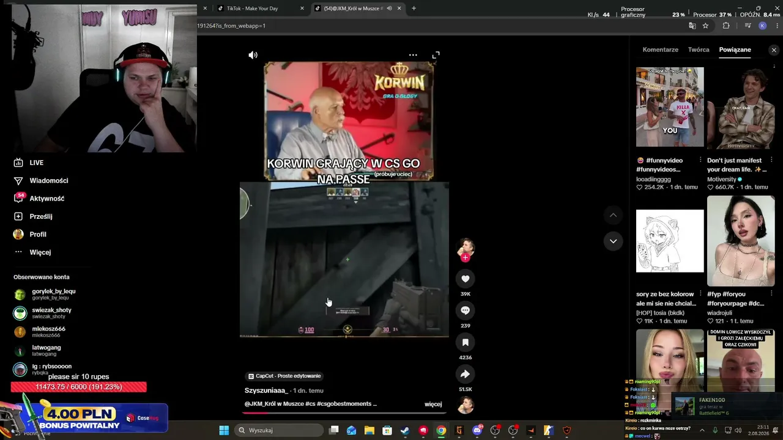Open a new browser tab

[x=414, y=9]
